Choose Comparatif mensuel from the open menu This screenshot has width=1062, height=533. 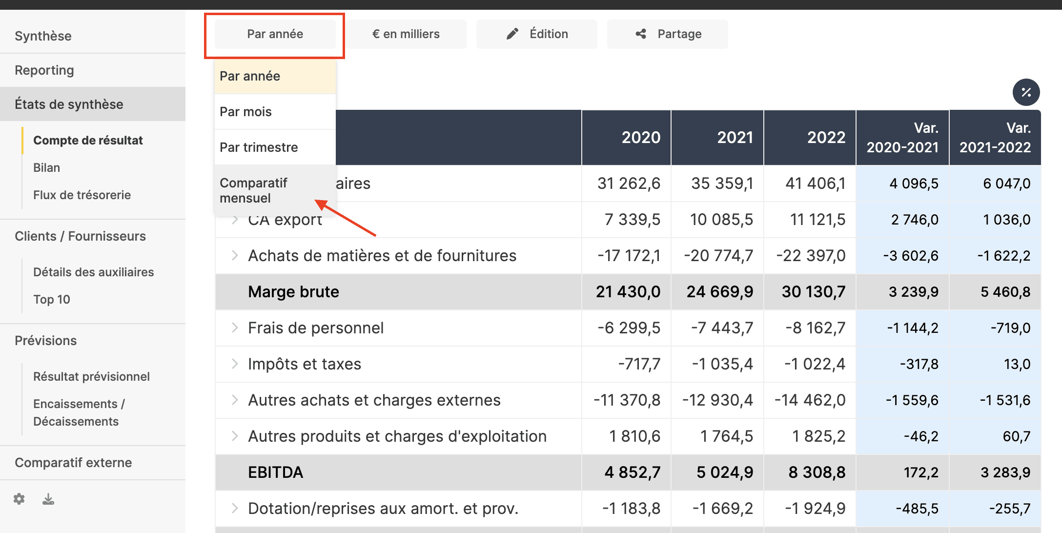coord(253,190)
